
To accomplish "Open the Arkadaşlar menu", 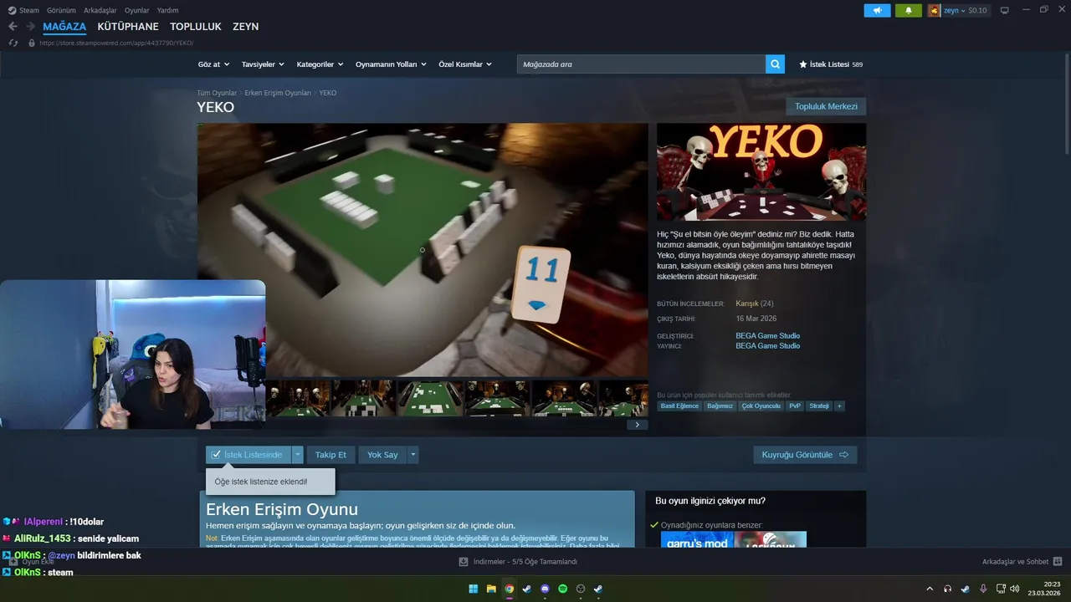I will click(100, 10).
